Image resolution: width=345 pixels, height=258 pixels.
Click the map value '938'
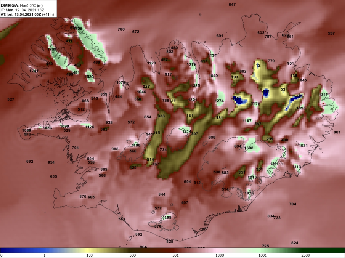coord(109,123)
